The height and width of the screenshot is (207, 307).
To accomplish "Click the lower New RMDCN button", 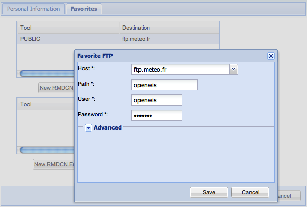I will tap(53, 164).
